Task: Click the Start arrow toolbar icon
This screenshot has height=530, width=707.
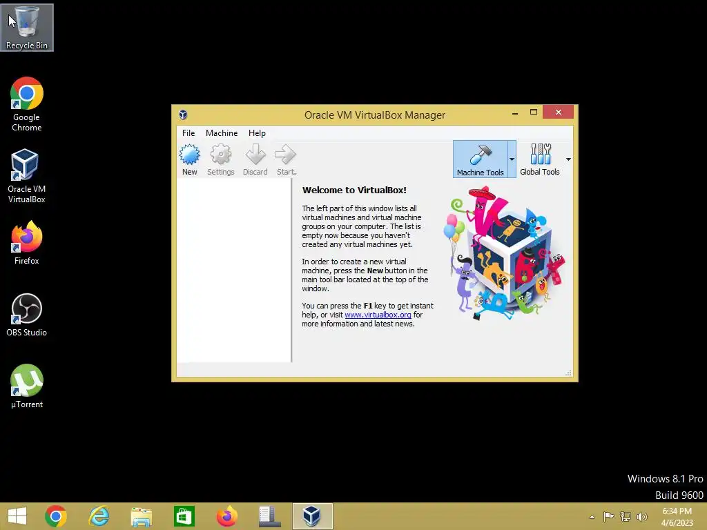Action: click(286, 159)
